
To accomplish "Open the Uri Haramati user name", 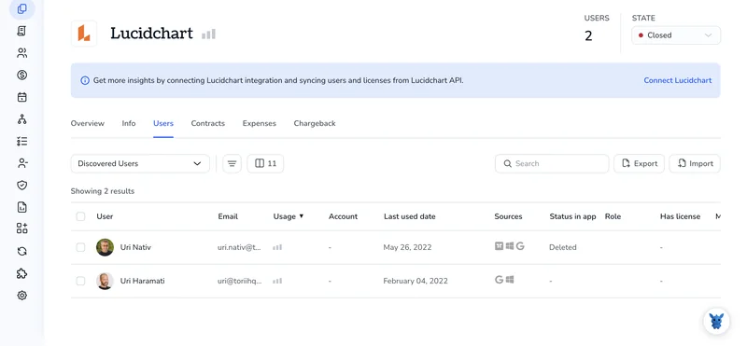I will tap(143, 281).
